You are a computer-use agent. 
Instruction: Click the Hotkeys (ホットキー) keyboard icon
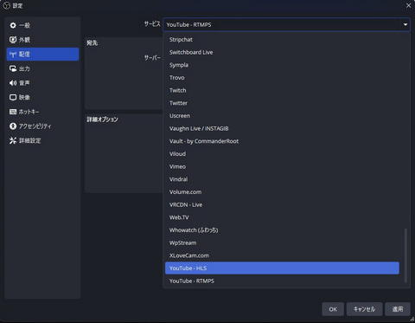(x=13, y=112)
